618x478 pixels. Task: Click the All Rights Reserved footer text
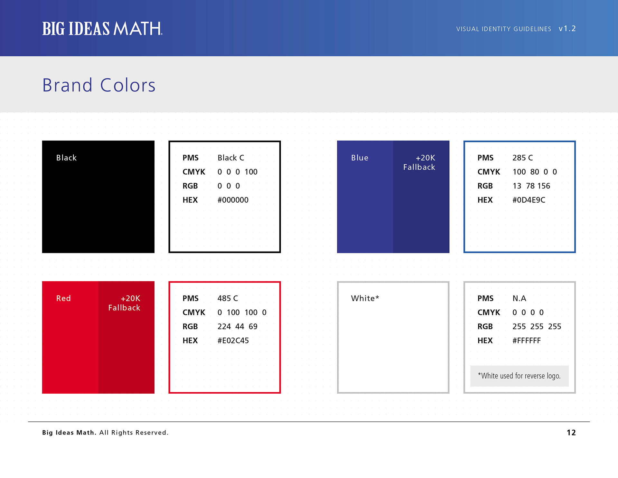(134, 433)
